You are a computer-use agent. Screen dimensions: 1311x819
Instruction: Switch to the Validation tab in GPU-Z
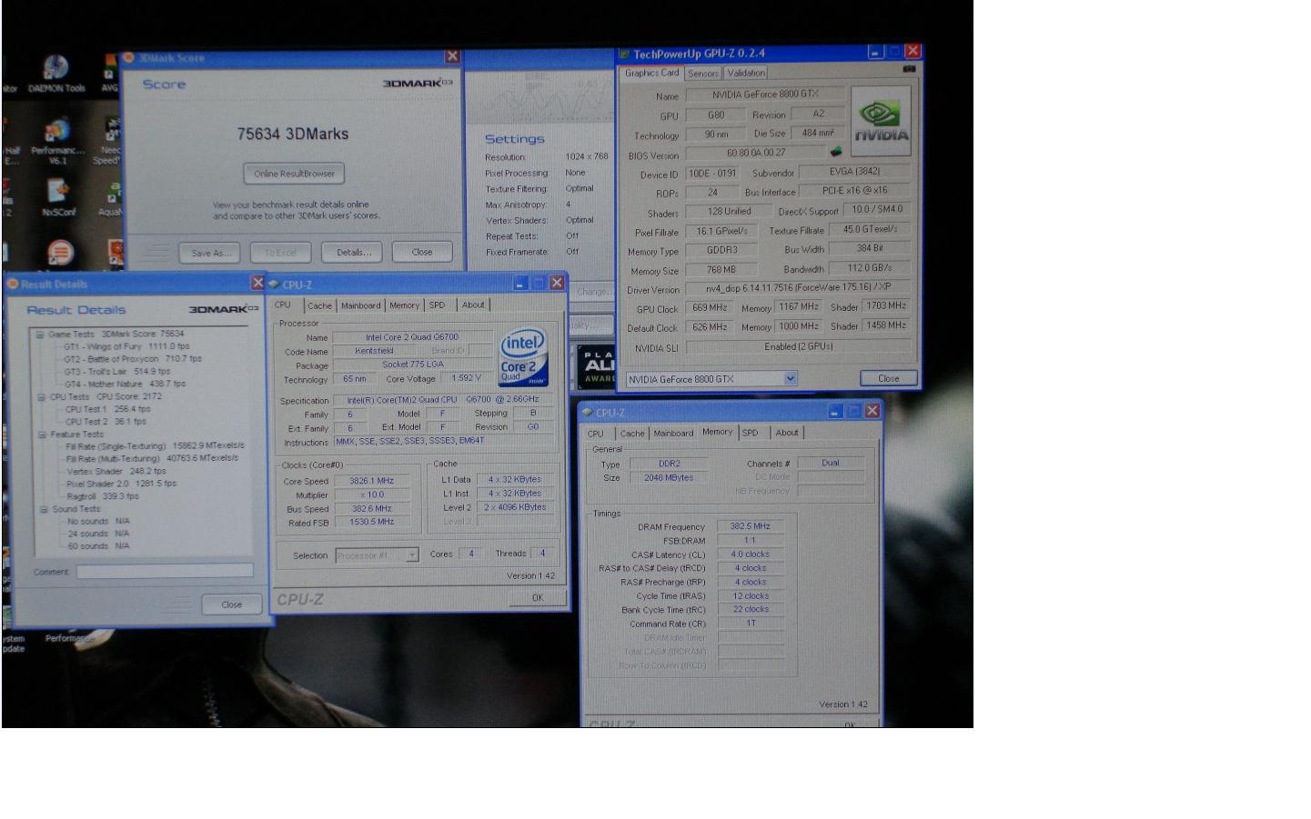746,73
